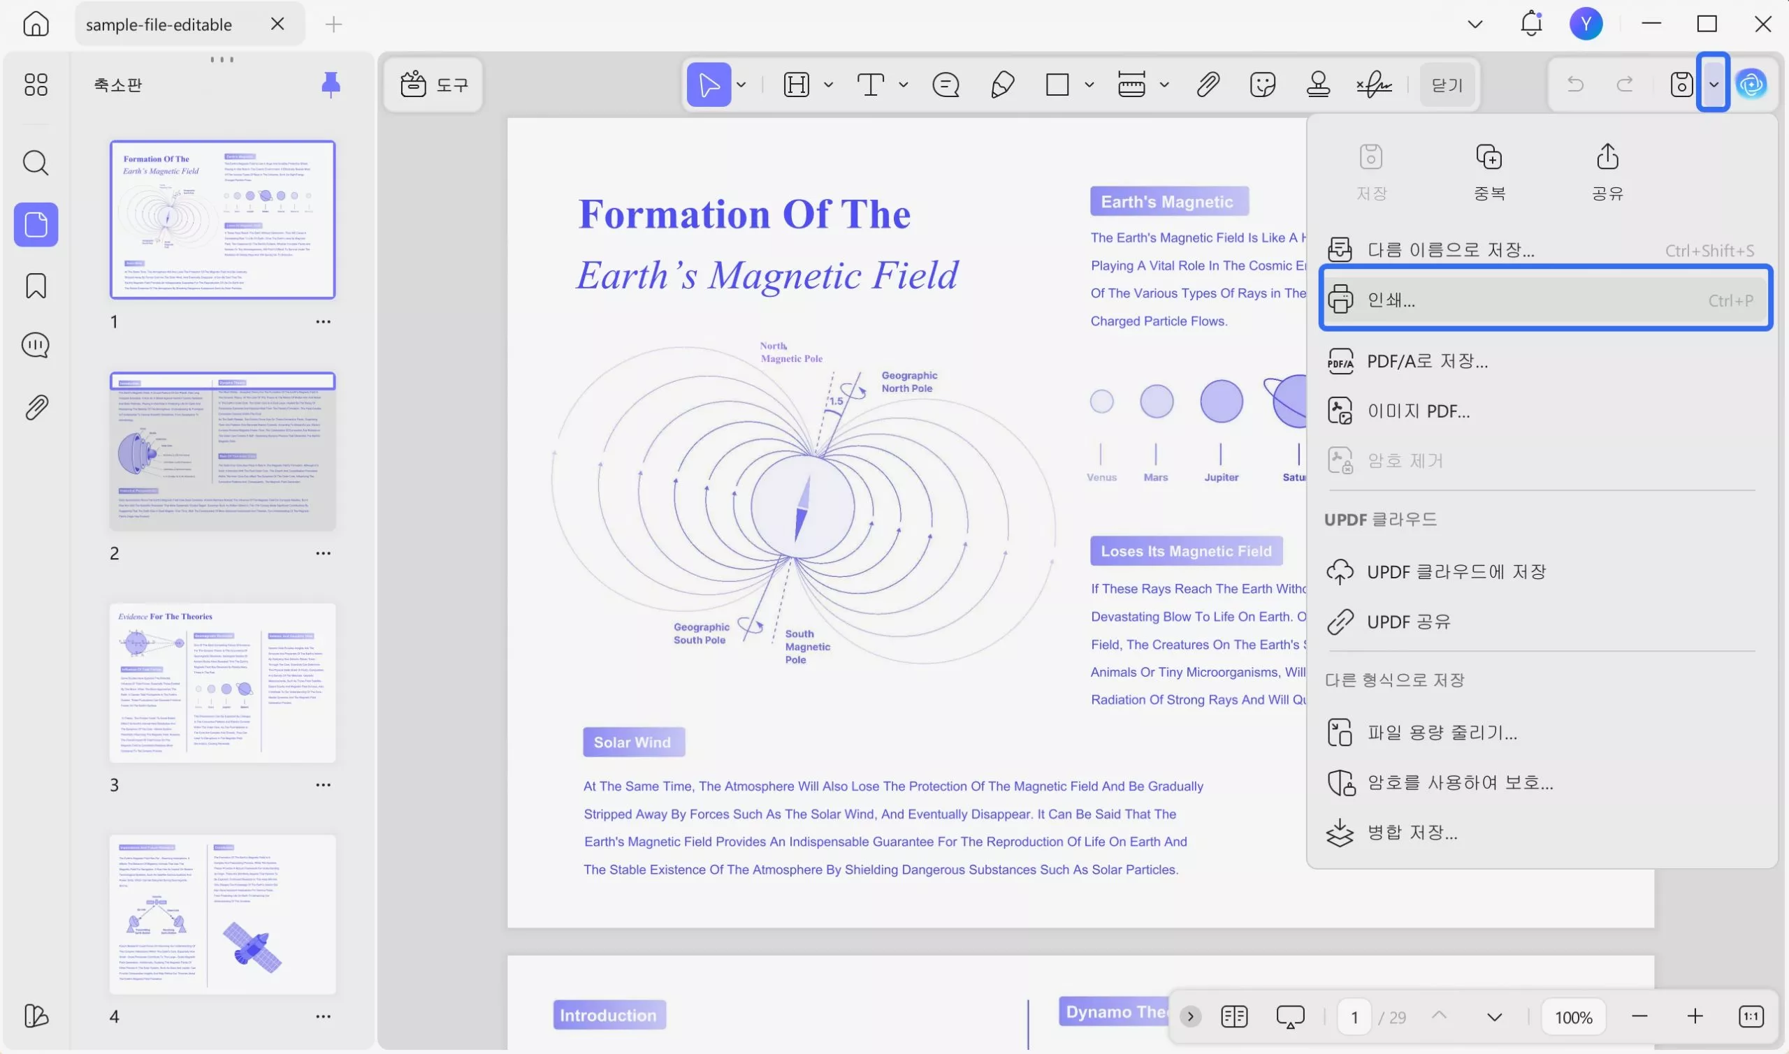Toggle the thumbnail panel pin
The height and width of the screenshot is (1054, 1789).
click(331, 85)
